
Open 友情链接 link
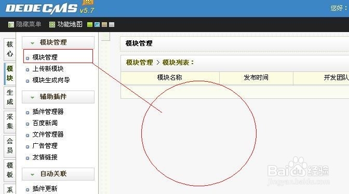[x=45, y=157]
